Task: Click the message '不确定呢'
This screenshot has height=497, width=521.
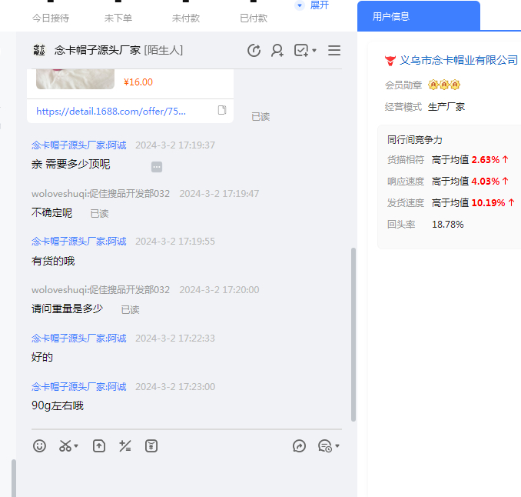Action: 51,212
